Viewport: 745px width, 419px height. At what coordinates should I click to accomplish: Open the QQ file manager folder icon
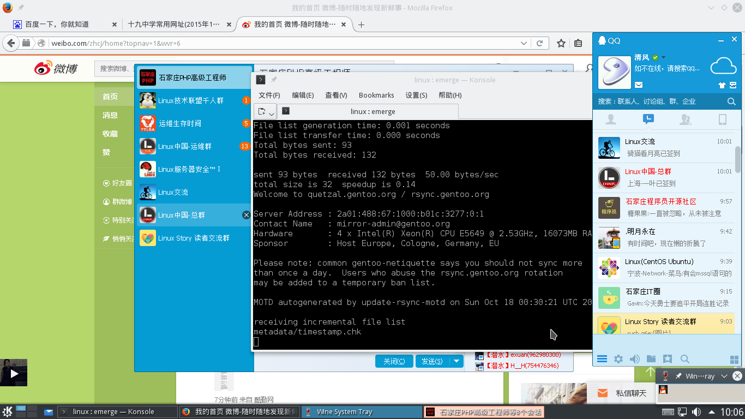(x=651, y=359)
